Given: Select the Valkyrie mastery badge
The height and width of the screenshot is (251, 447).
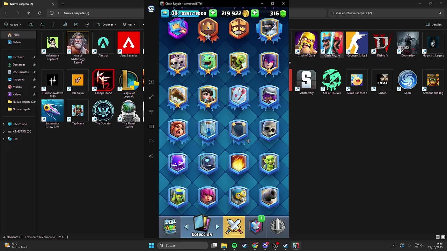Looking at the screenshot, I should point(178,132).
